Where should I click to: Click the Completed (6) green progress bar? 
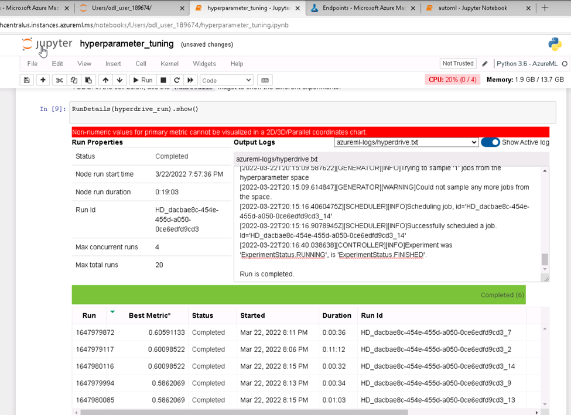point(299,295)
